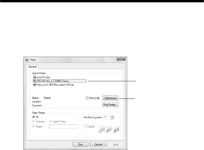
Task: Increase number of copies with up arrow
Action: pyautogui.click(x=112, y=116)
